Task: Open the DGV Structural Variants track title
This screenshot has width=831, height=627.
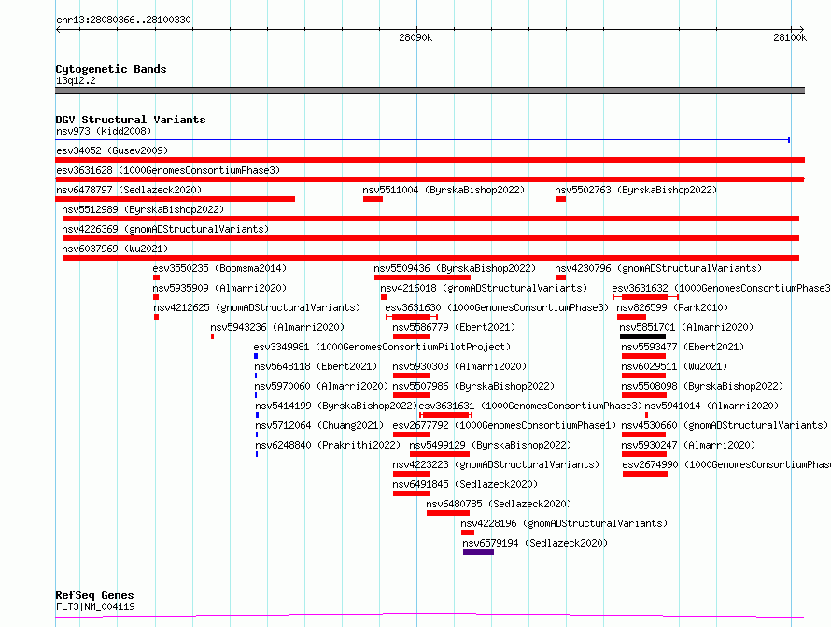Action: [131, 120]
